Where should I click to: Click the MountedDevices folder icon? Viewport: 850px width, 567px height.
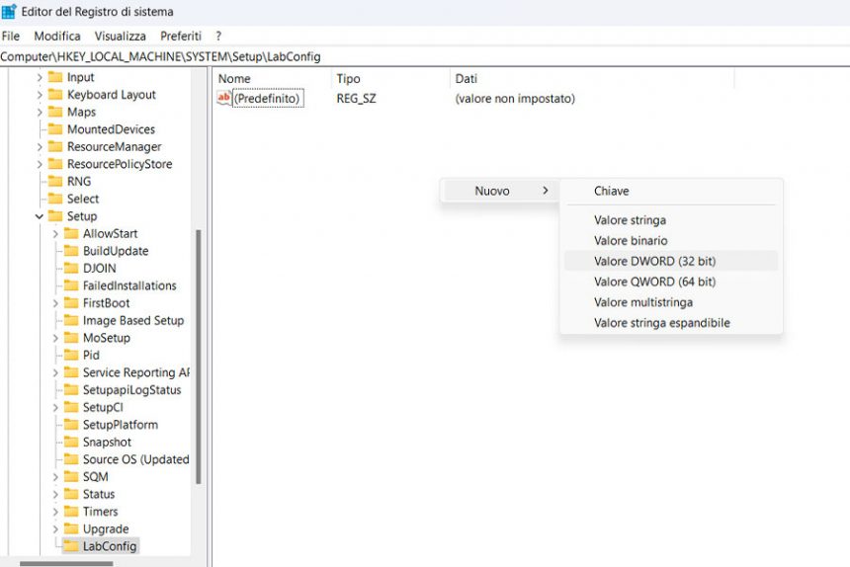[x=55, y=128]
